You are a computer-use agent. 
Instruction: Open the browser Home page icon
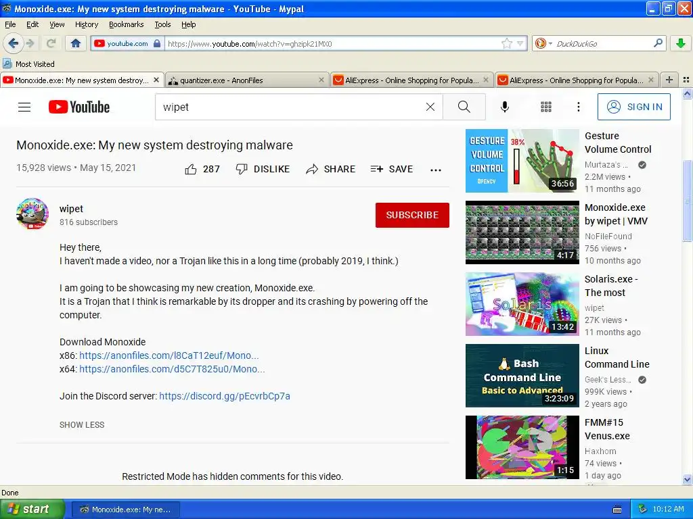tap(76, 43)
